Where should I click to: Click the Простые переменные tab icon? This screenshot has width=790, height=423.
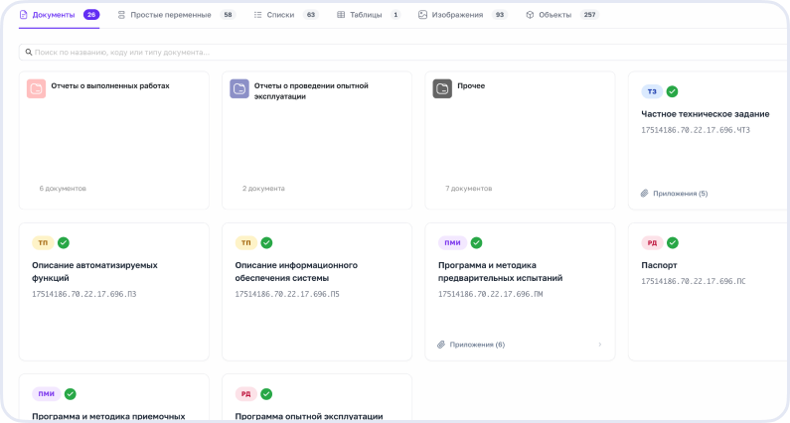tap(121, 15)
